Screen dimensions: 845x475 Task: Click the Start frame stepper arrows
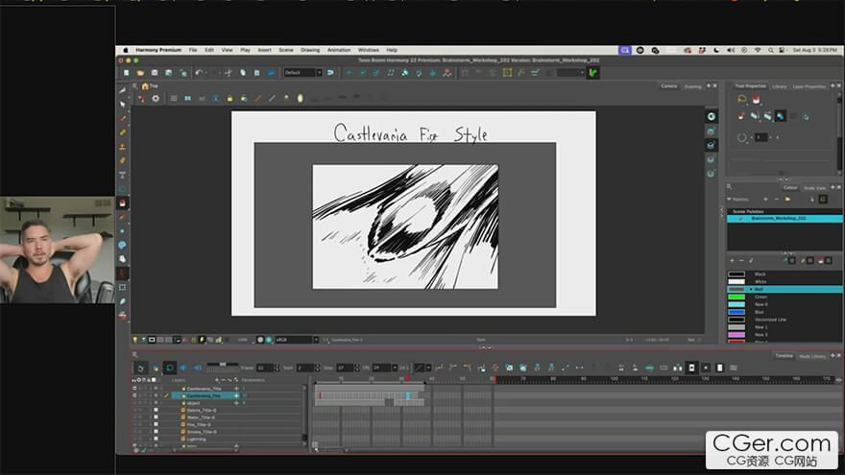click(317, 368)
